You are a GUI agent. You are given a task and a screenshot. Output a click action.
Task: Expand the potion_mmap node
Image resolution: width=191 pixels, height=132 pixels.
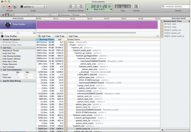click(78, 91)
